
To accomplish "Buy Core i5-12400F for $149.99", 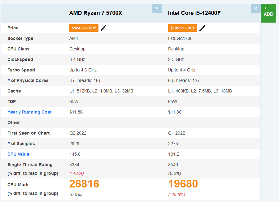I will [x=183, y=28].
